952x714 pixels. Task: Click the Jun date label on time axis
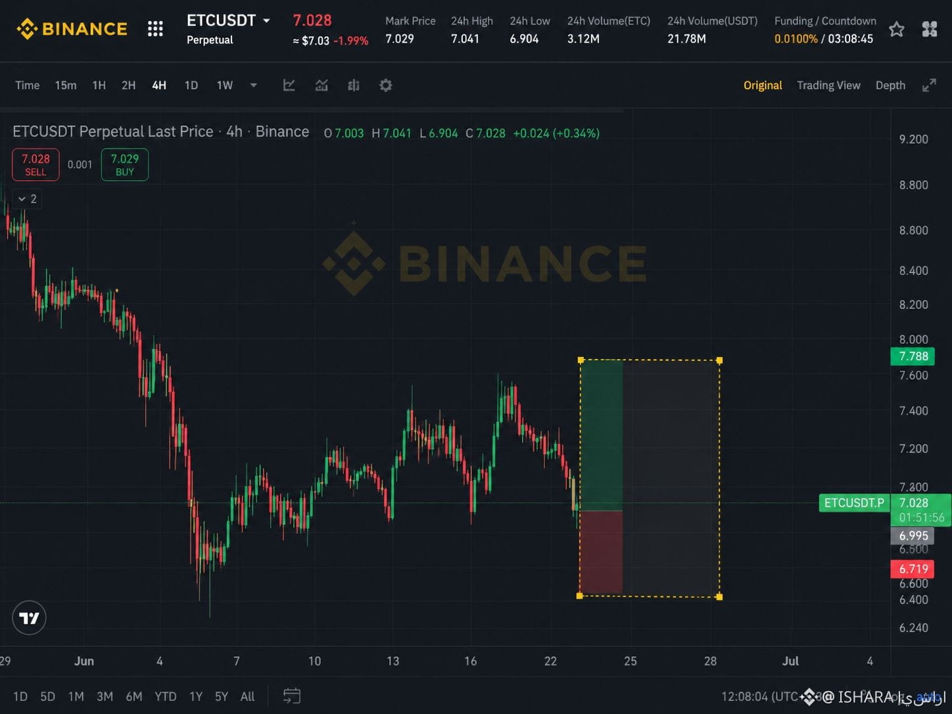(x=84, y=661)
